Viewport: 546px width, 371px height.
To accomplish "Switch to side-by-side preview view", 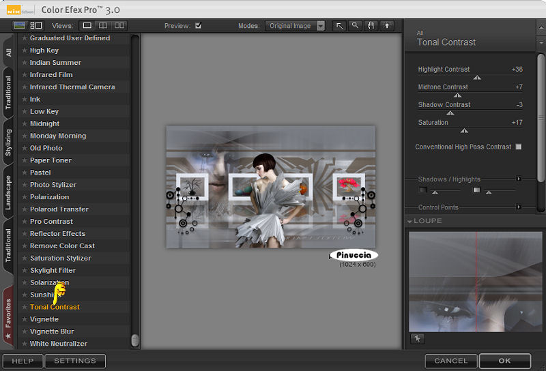I will point(119,26).
